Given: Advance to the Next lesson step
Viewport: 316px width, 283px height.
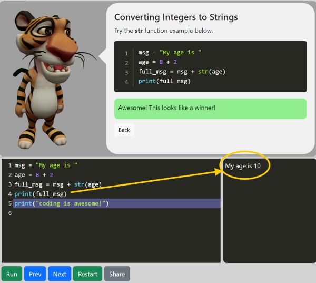Looking at the screenshot, I should click(60, 274).
